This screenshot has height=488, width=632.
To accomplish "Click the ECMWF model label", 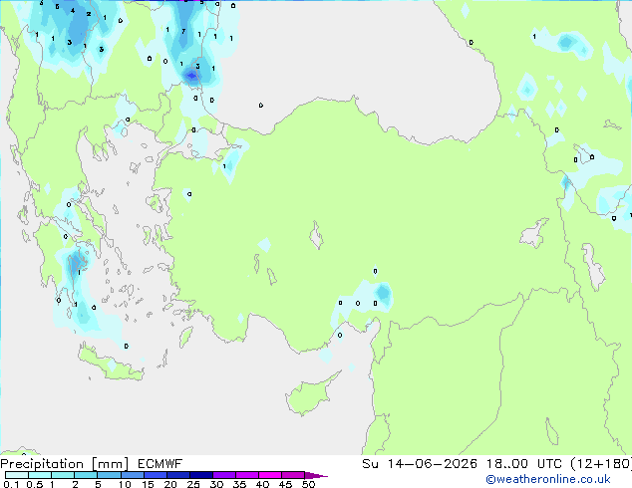I will point(160,464).
